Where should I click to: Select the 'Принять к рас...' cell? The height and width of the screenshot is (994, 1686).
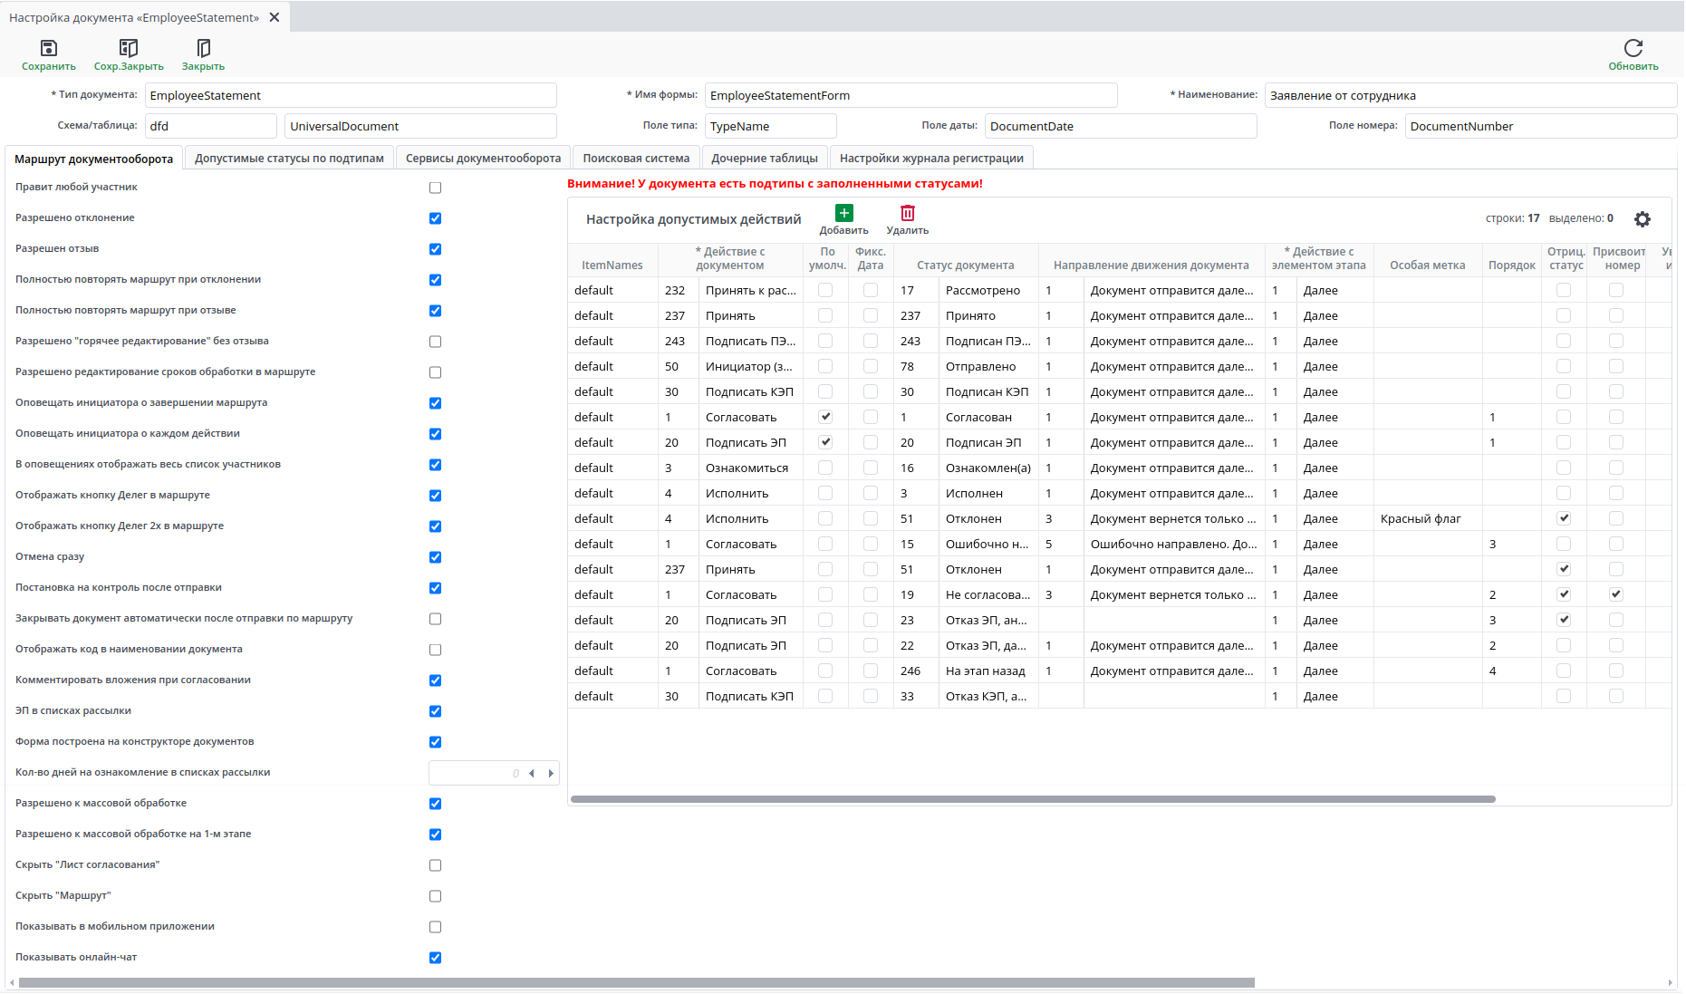tap(750, 290)
